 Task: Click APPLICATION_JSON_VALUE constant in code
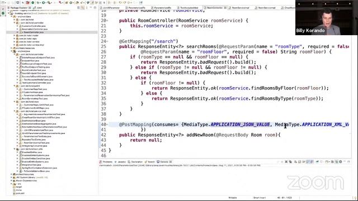[x=240, y=125]
